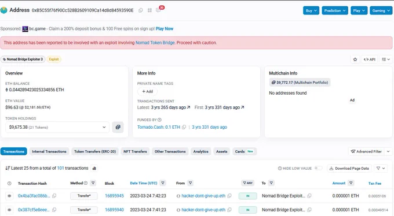
Task: Open the Tornado.Cash funder link
Action: [159, 127]
